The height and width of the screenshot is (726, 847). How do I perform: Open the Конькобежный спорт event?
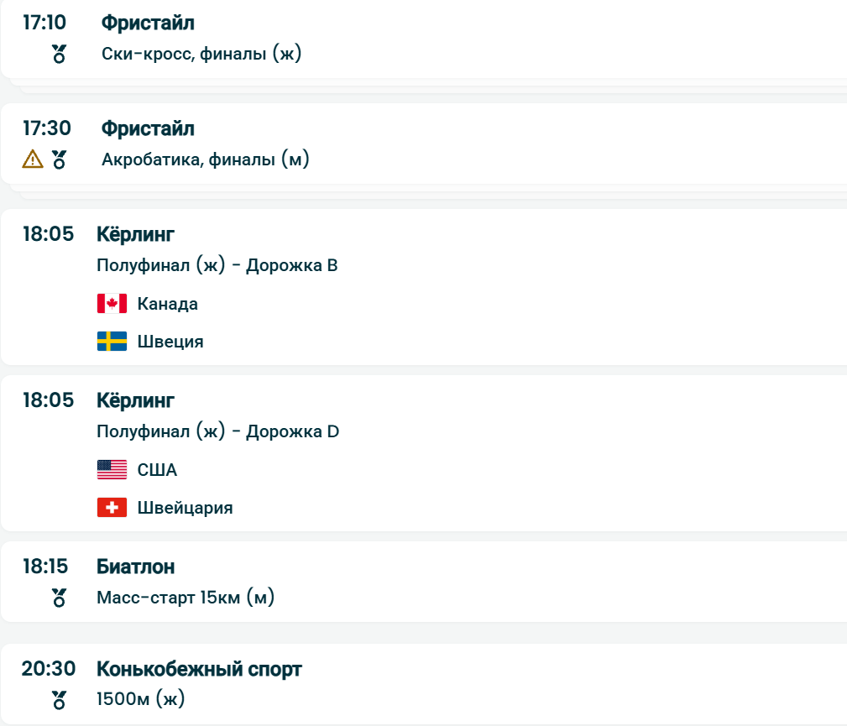[x=199, y=669]
